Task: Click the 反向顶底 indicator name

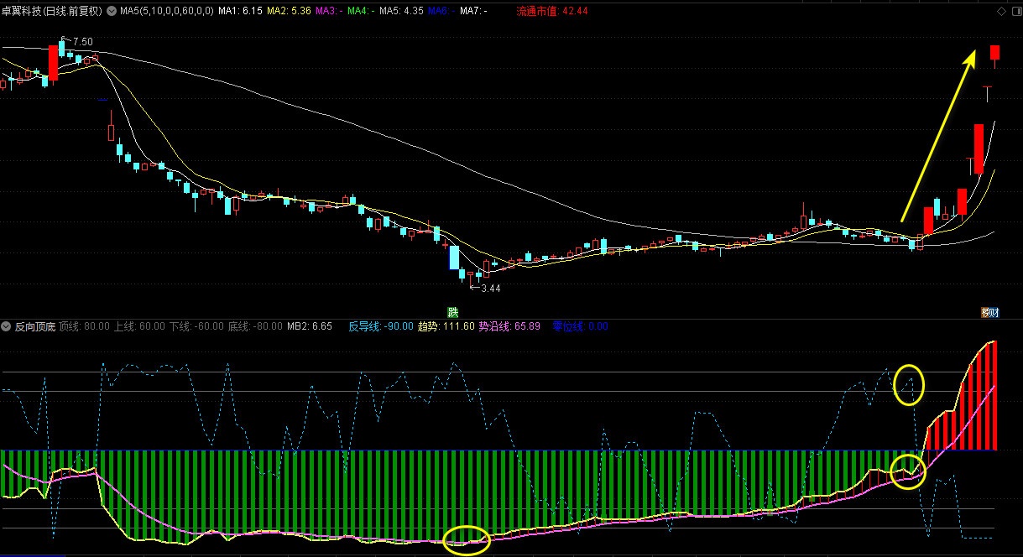Action: pos(35,326)
